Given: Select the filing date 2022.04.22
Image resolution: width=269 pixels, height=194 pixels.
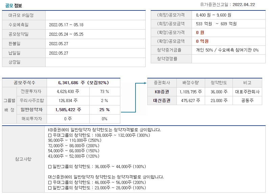Looking at the screenshot, I should click(244, 5).
